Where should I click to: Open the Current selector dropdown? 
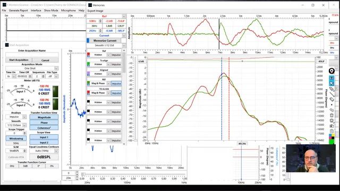(124, 36)
